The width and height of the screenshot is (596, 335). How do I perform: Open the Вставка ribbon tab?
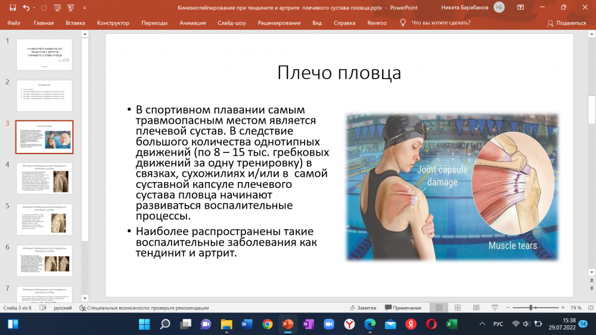tap(75, 23)
